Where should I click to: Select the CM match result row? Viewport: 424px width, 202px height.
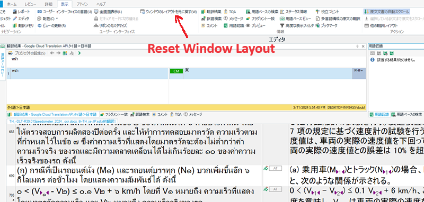tap(186, 74)
